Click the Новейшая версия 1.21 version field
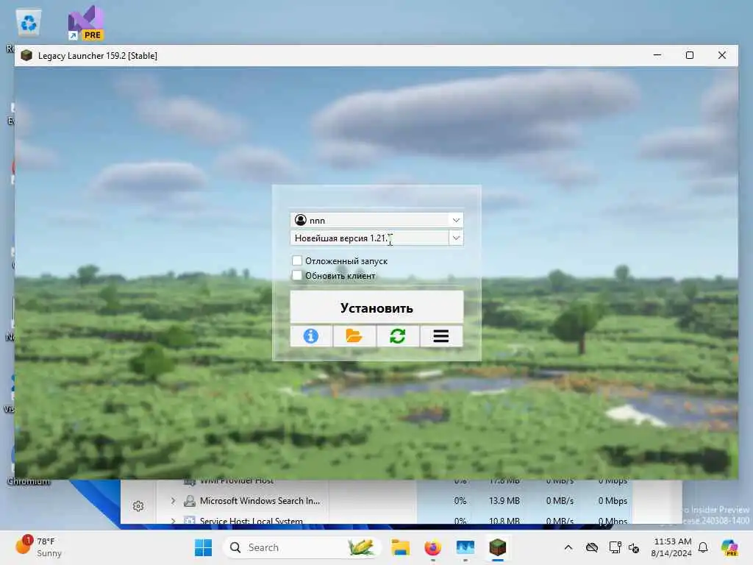This screenshot has height=565, width=753. [369, 238]
